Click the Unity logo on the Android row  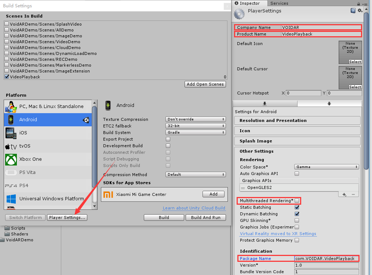click(86, 120)
